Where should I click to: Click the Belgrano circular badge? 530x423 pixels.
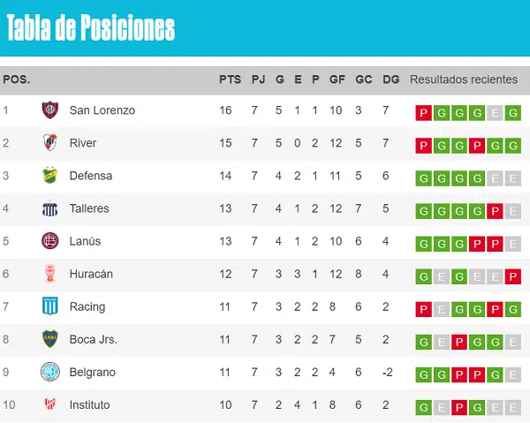click(50, 372)
